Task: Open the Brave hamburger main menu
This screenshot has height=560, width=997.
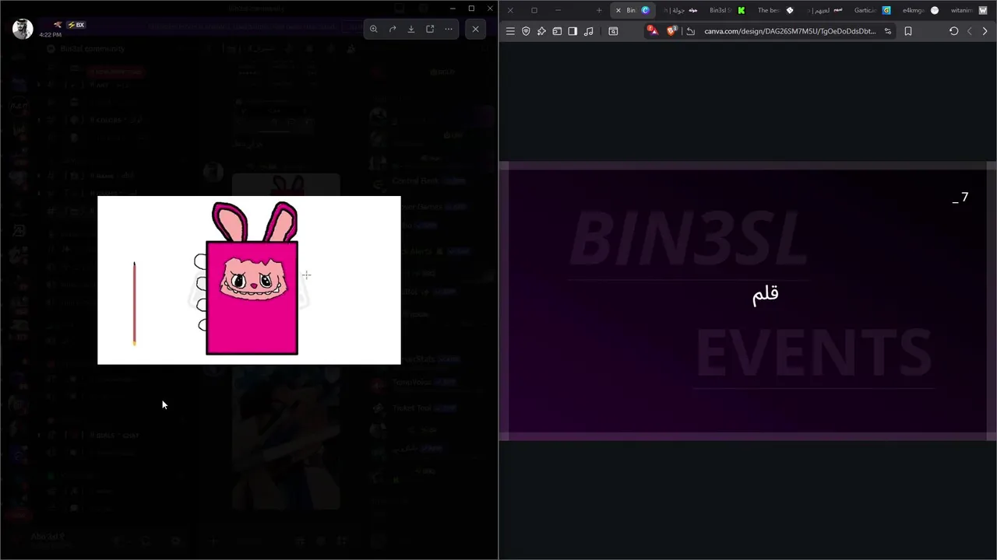Action: point(510,31)
